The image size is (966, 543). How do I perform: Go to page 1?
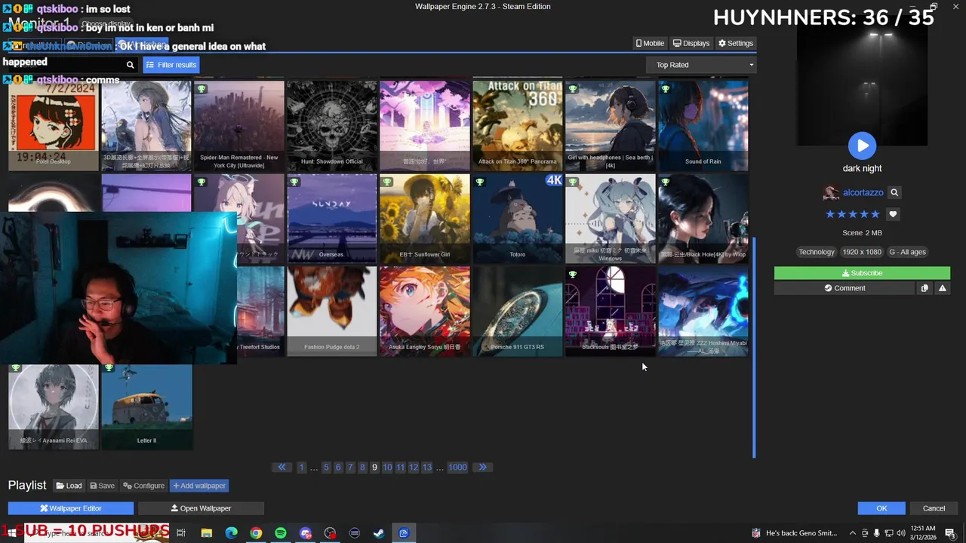301,467
